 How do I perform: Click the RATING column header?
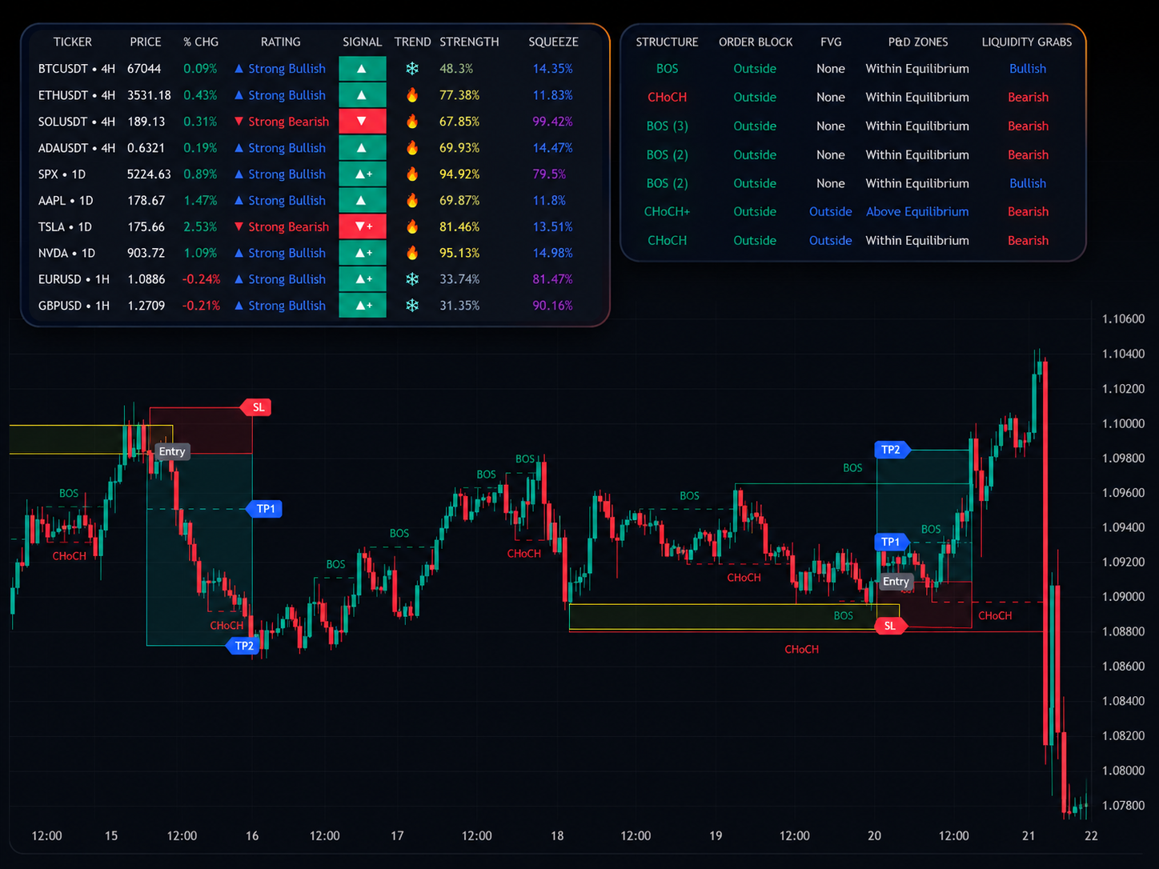coord(281,42)
